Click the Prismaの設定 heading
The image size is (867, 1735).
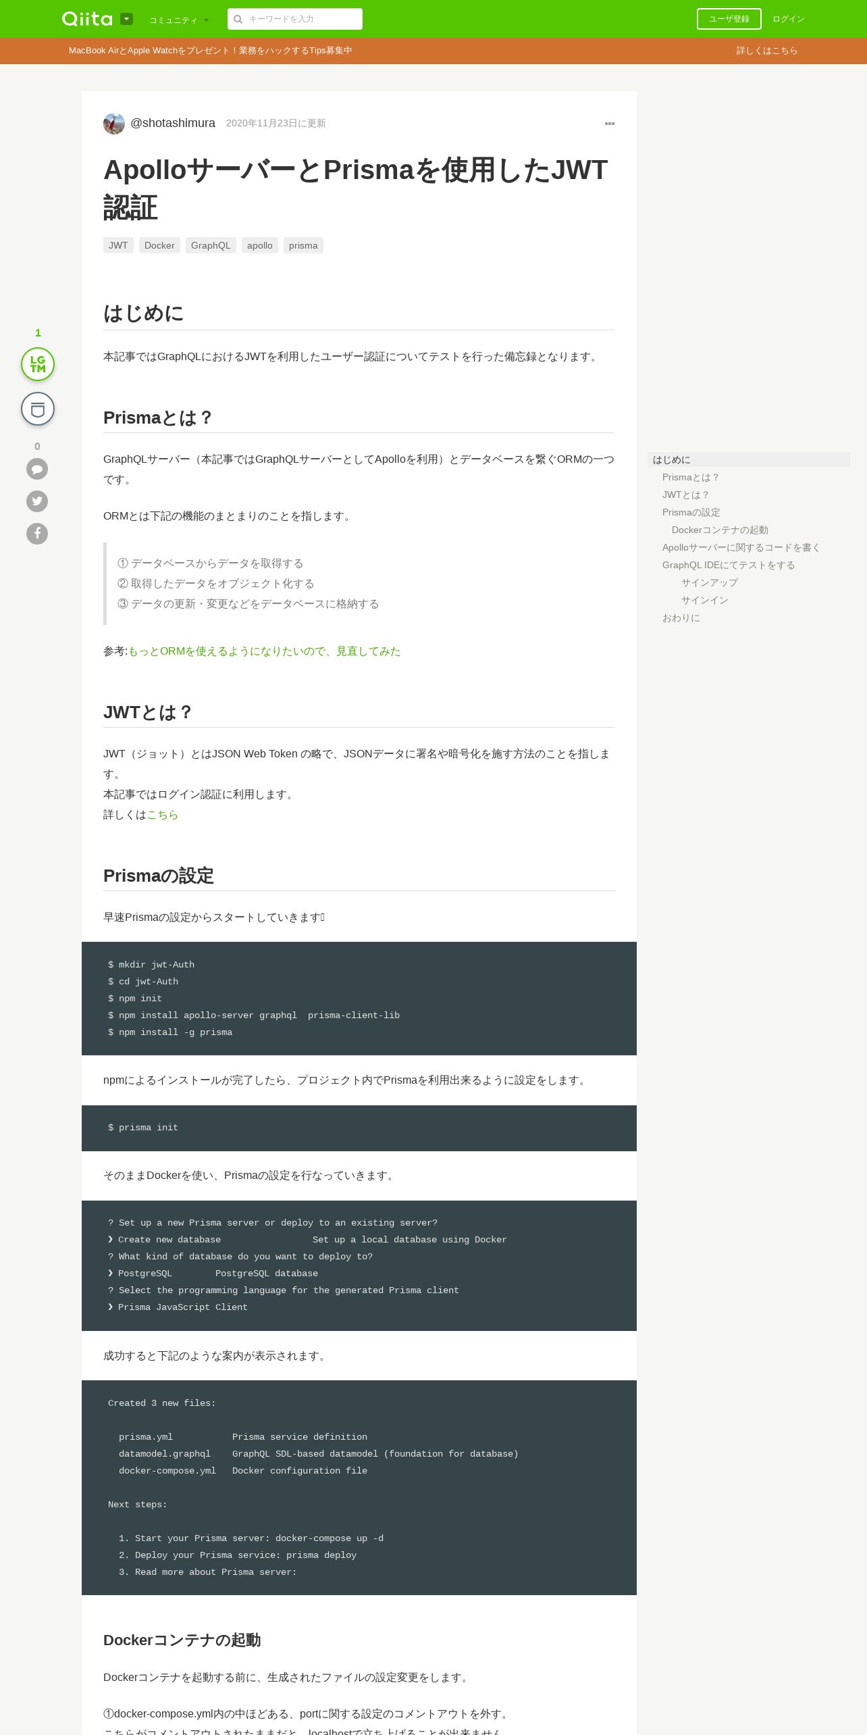(x=159, y=876)
